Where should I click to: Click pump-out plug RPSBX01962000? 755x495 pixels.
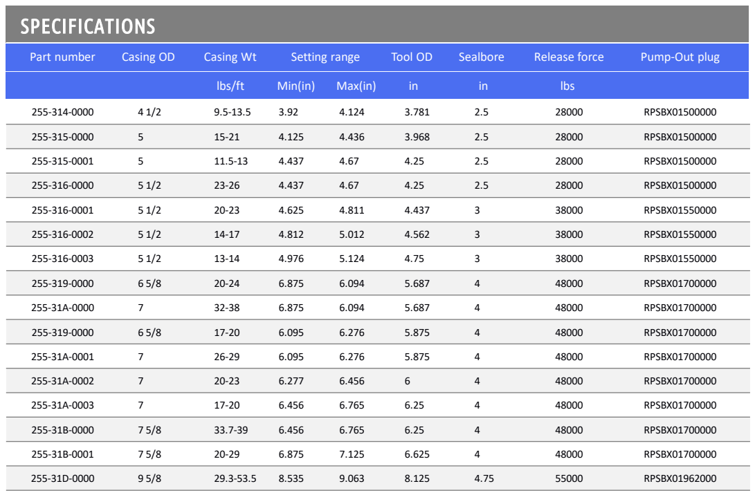[x=680, y=478]
